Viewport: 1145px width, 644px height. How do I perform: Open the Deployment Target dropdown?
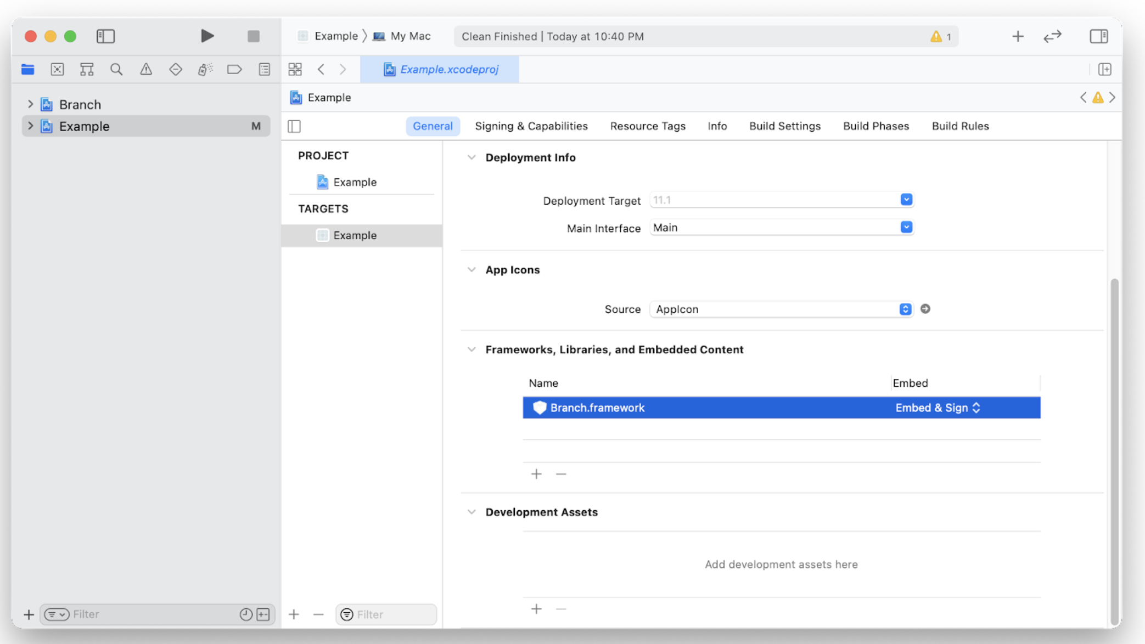[x=906, y=200]
